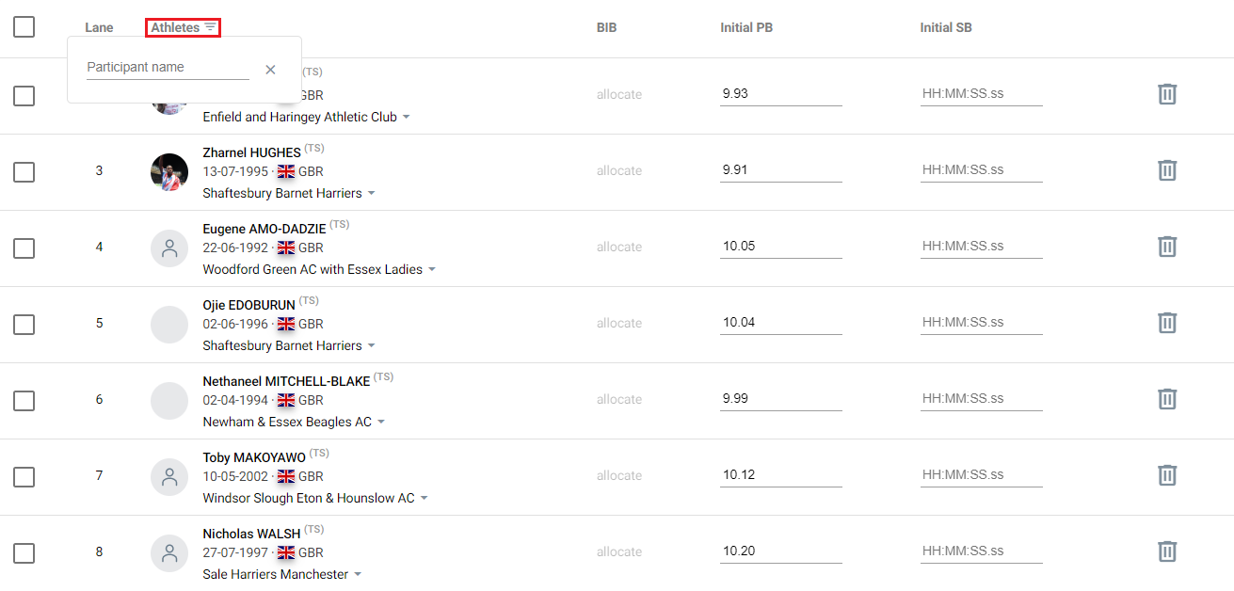Click the GBR flag beside Ojie Edoburun
1234x591 pixels.
click(287, 323)
